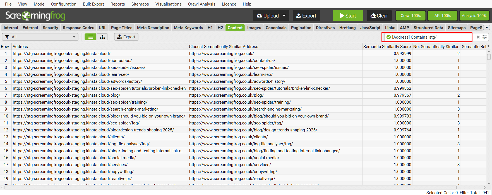492x195 pixels.
Task: Switch to the Images tab
Action: pos(254,27)
